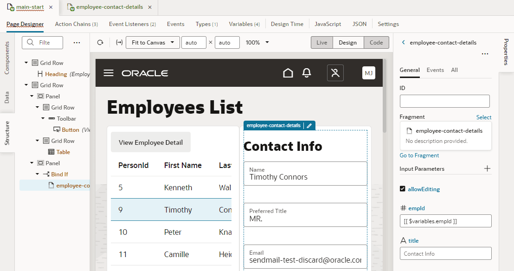514x271 pixels.
Task: Click the person-slash icon in header
Action: click(335, 73)
